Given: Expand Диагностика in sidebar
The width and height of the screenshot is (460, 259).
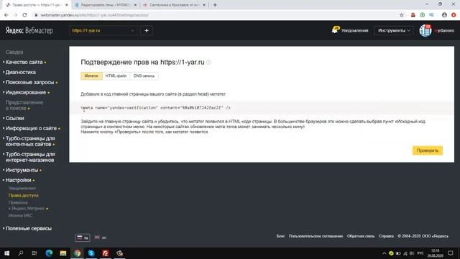Looking at the screenshot, I should coord(21,72).
